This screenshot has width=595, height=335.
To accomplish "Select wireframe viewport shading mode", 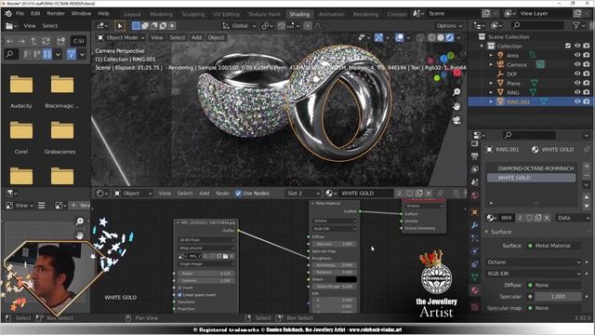I will coord(431,37).
